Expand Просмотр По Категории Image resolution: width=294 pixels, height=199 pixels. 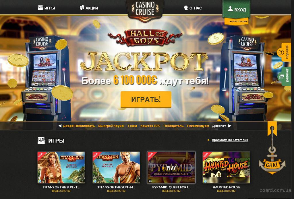tap(230, 140)
